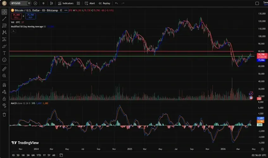Select the ruler measure tool
The image size is (268, 158).
click(x=4, y=69)
